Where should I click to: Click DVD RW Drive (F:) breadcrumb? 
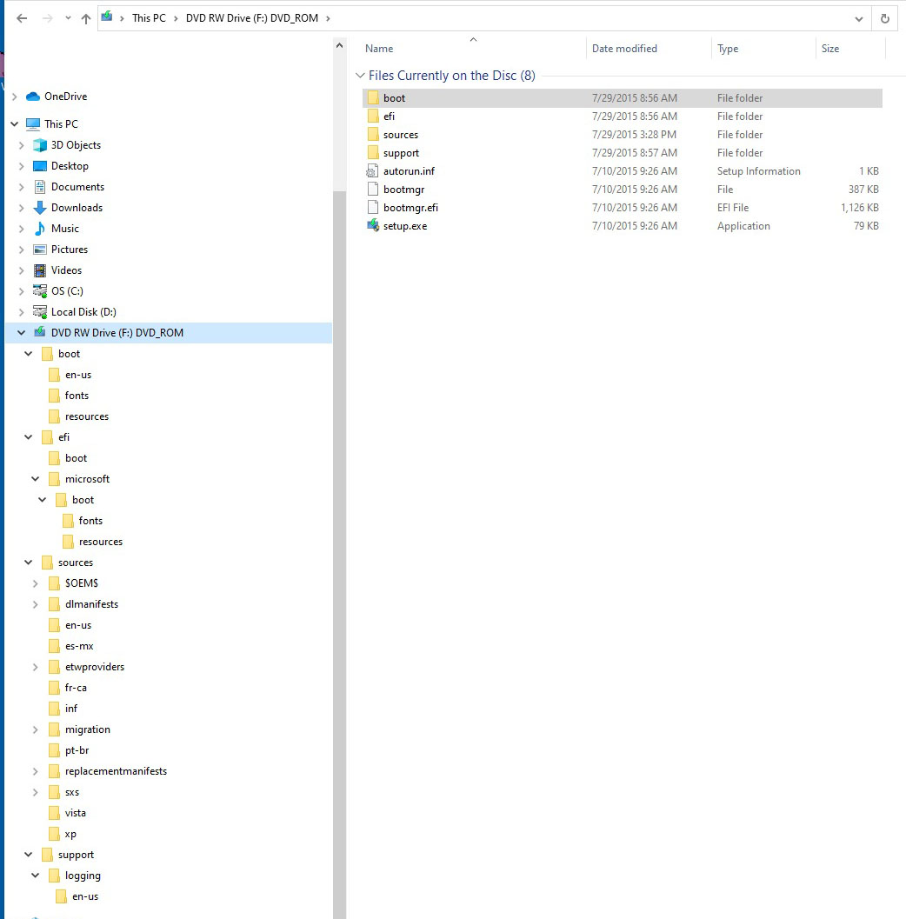[252, 18]
